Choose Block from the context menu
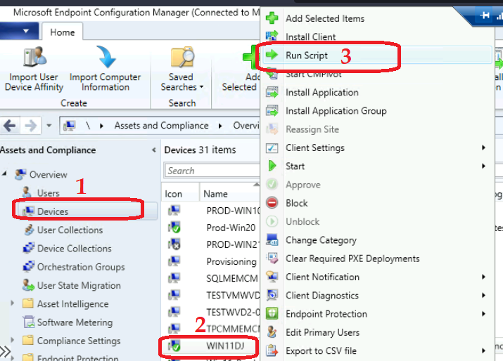The width and height of the screenshot is (503, 361). pyautogui.click(x=377, y=203)
